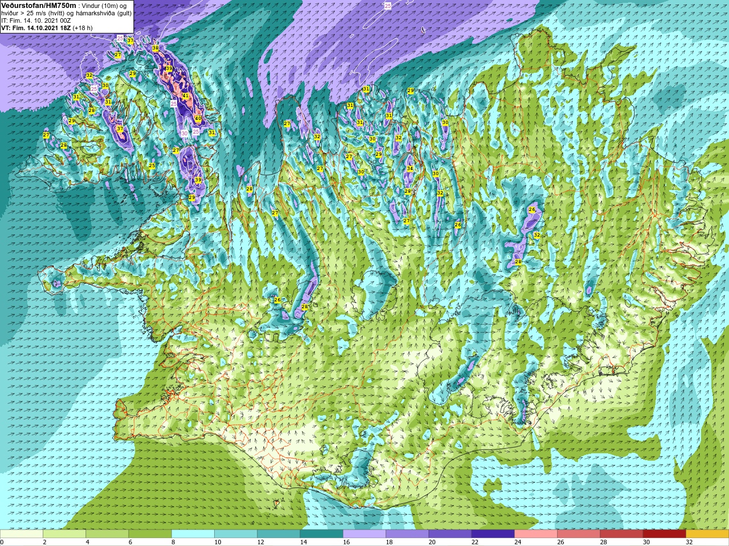This screenshot has width=729, height=546.
Task: Click the olive green 6–8 m/s legend swatch
Action: pos(150,534)
